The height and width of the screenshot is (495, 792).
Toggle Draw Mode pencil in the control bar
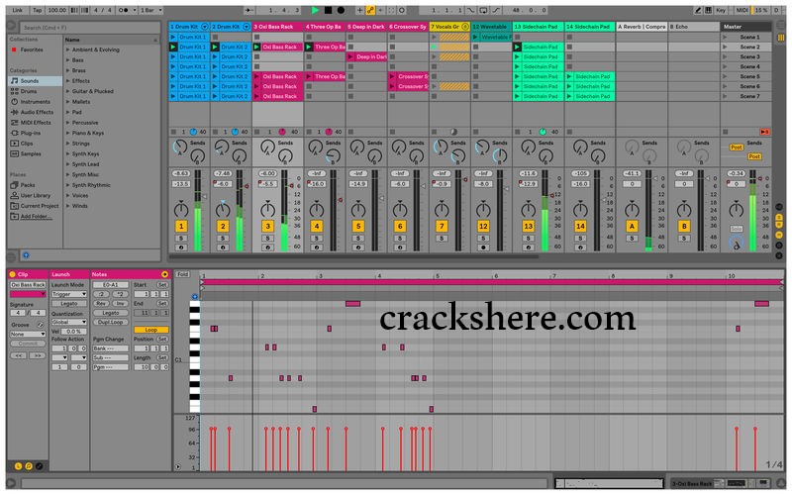[x=698, y=10]
